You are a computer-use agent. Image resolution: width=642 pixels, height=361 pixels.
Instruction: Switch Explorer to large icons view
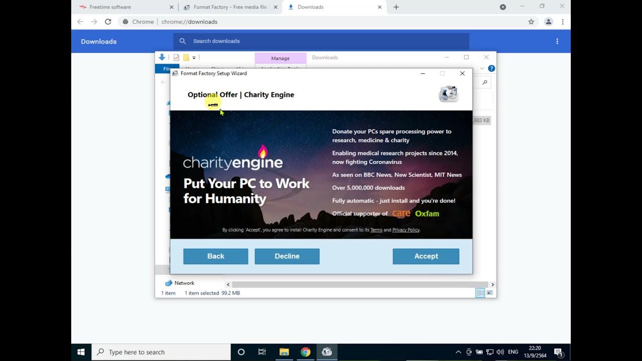490,293
